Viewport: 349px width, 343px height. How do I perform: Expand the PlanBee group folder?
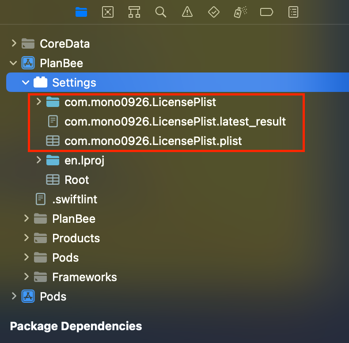coord(26,218)
